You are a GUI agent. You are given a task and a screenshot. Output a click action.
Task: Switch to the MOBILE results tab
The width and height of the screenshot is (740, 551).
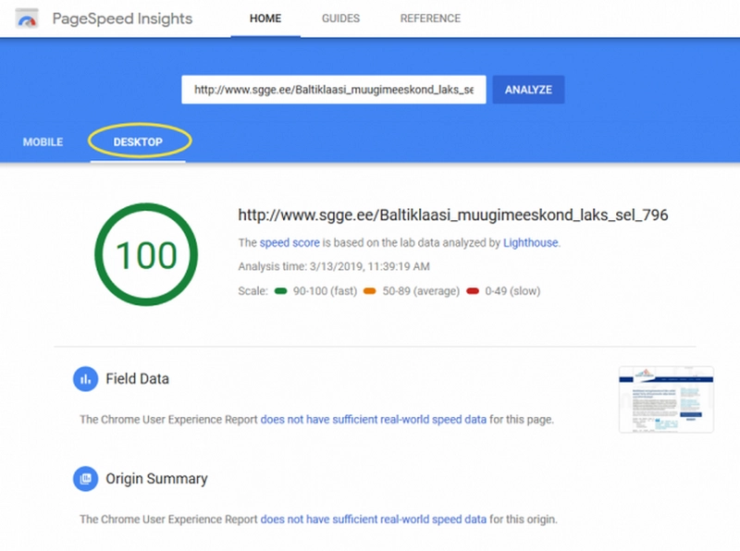pyautogui.click(x=43, y=142)
